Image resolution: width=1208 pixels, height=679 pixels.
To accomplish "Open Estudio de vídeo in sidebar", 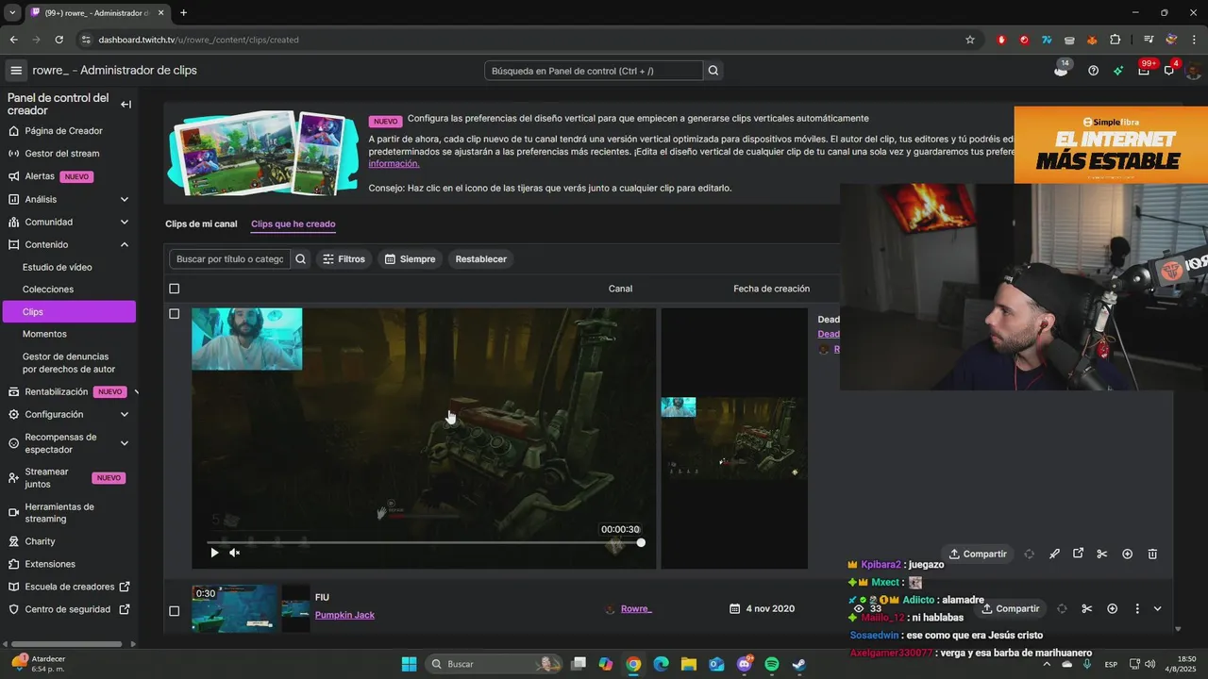I will [58, 267].
